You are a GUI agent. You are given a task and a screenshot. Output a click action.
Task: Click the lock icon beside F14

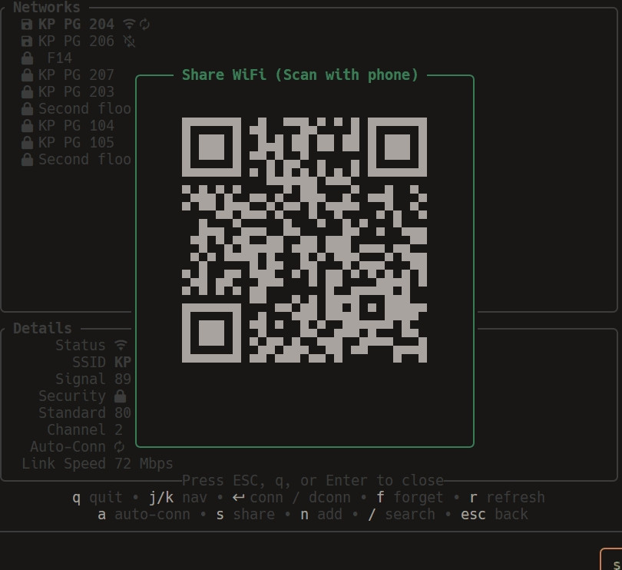(x=27, y=58)
